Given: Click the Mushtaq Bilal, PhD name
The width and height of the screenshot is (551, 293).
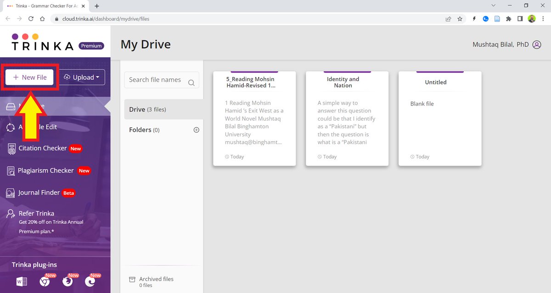Looking at the screenshot, I should pyautogui.click(x=500, y=45).
